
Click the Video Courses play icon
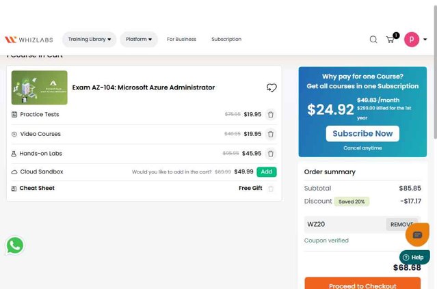pos(14,134)
